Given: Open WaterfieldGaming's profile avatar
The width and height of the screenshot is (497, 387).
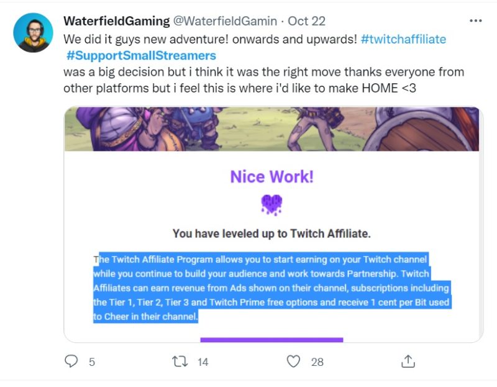Looking at the screenshot, I should tap(32, 33).
